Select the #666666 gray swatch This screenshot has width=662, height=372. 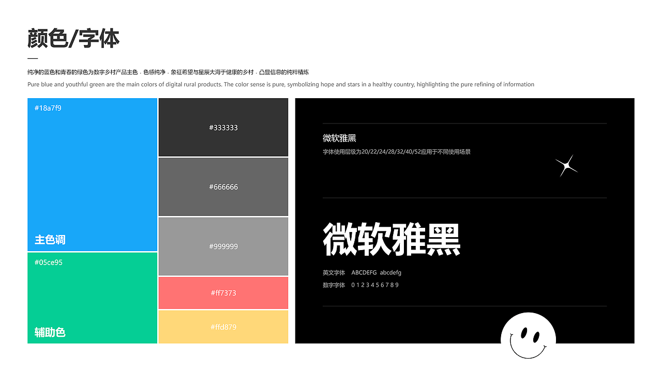pos(223,187)
